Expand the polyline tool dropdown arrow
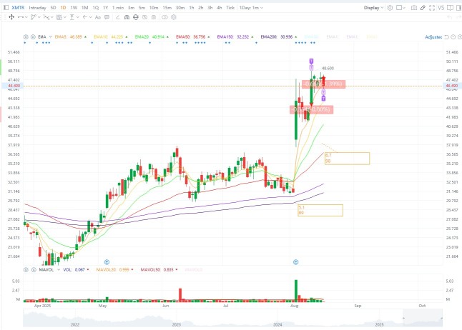 click(x=39, y=17)
